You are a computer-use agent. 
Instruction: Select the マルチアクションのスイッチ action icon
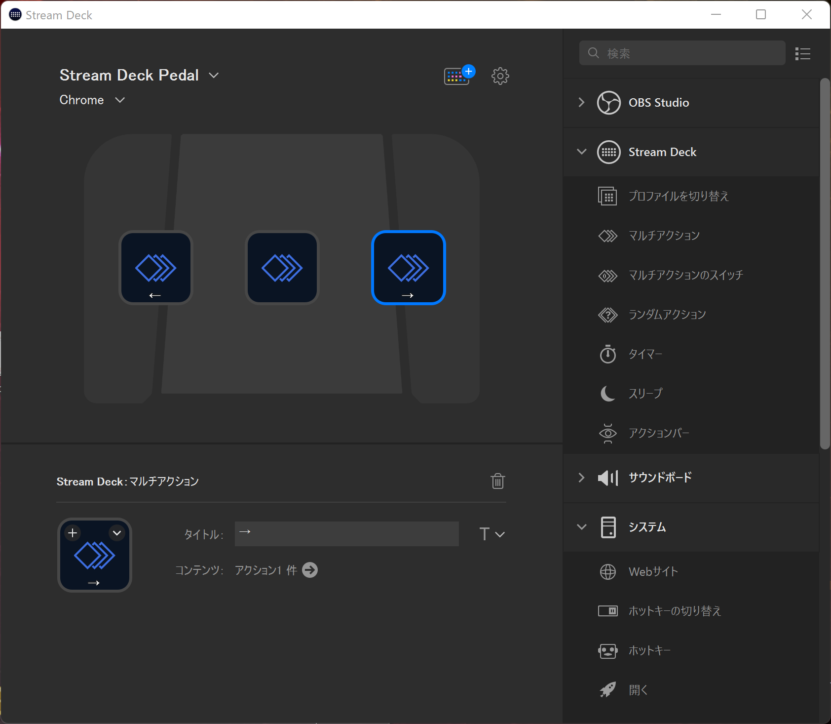coord(607,275)
